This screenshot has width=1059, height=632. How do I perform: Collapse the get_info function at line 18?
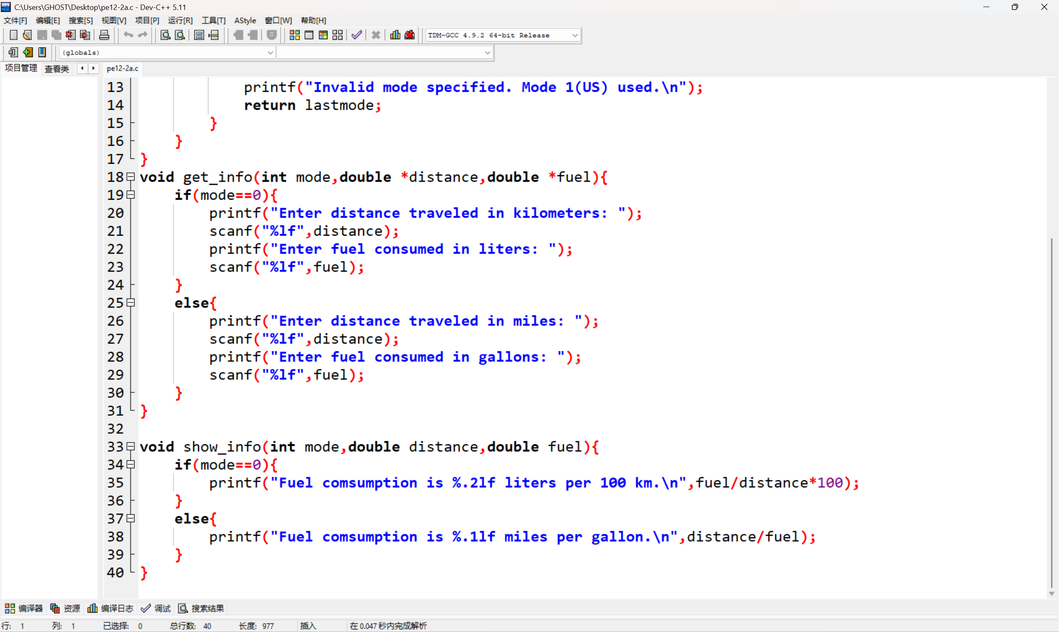tap(131, 177)
